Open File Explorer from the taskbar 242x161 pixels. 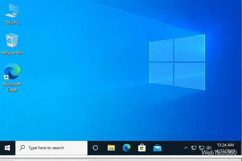[x=111, y=148]
